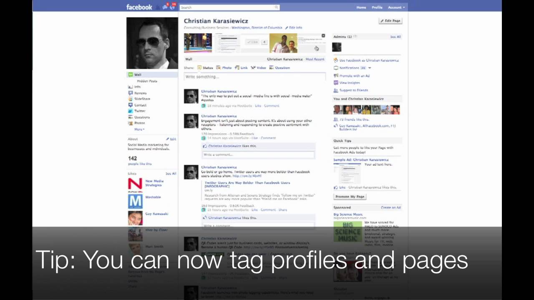Open the globe notifications icon in top bar
Viewport: 534px width, 300px height.
172,7
